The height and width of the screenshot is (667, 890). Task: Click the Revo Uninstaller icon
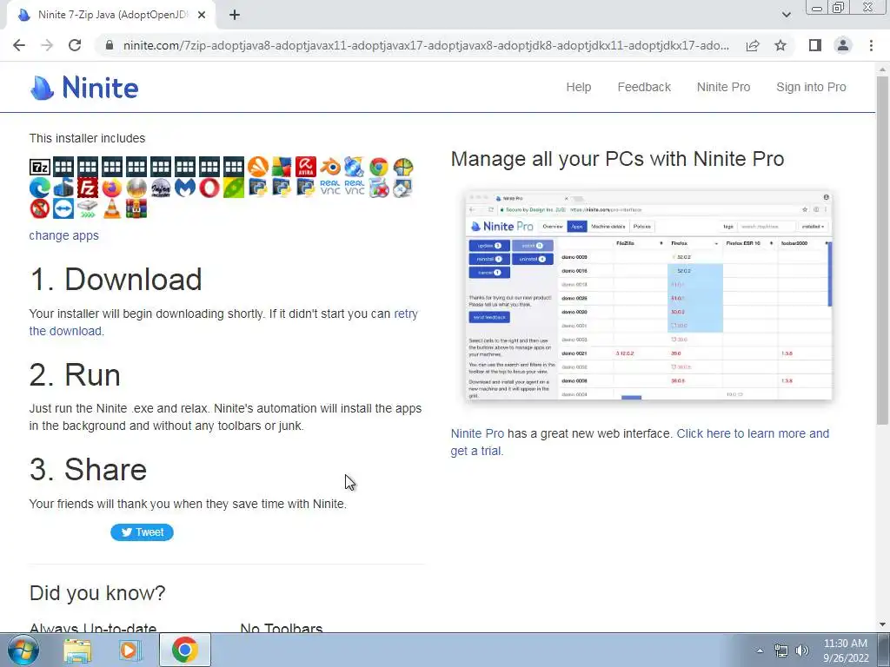pos(379,188)
